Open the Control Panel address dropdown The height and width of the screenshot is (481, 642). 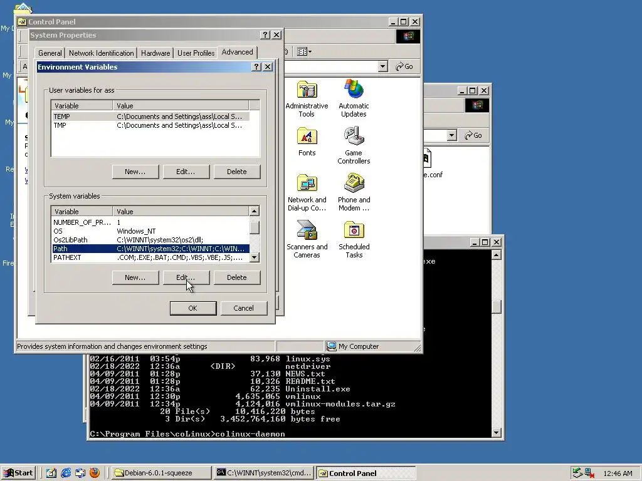(383, 66)
